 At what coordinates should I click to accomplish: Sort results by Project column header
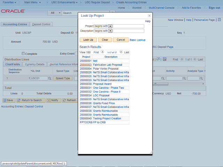86,57
